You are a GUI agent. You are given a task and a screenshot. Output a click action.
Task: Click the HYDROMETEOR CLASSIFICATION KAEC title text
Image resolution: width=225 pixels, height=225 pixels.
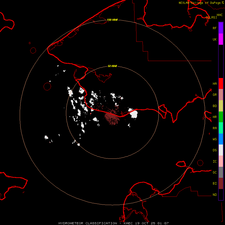tap(113, 223)
